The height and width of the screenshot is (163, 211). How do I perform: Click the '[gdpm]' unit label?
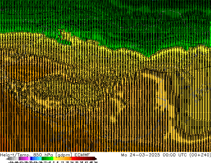tap(64, 155)
